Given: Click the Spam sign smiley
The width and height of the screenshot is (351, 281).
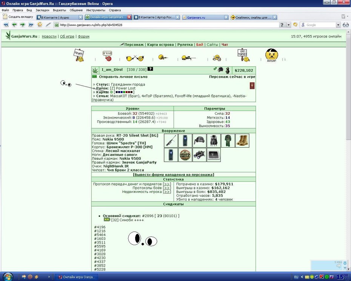Looking at the screenshot, I should tap(79, 55).
